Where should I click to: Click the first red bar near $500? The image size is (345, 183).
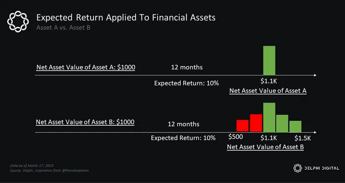coord(242,126)
